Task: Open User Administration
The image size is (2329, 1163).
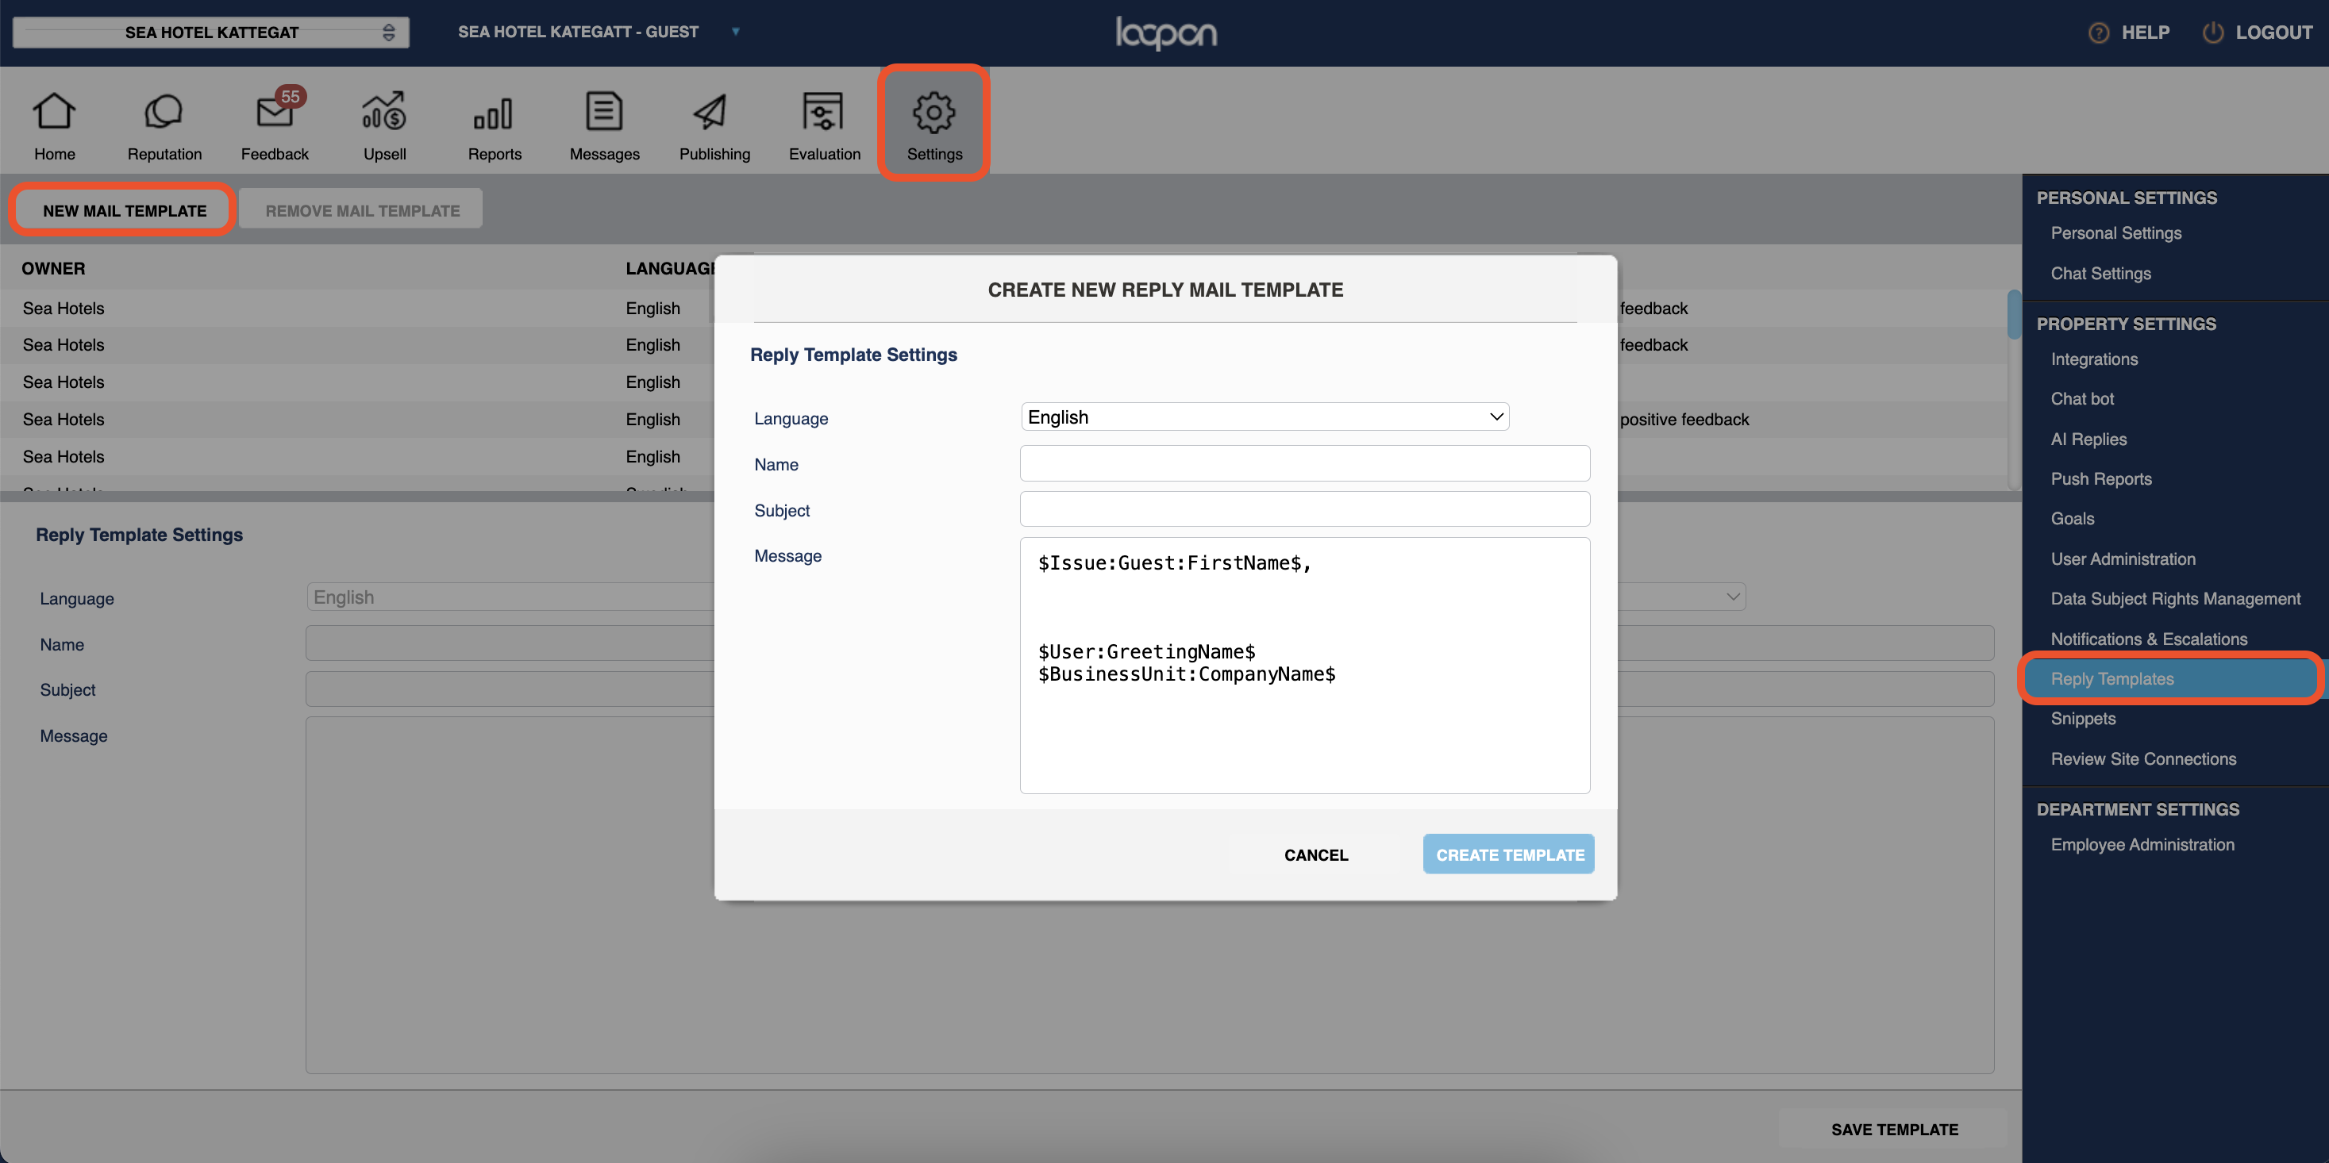Action: 2122,559
